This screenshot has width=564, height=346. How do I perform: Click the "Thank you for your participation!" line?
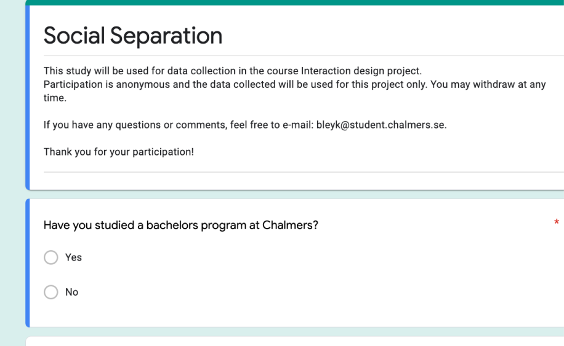(x=119, y=152)
